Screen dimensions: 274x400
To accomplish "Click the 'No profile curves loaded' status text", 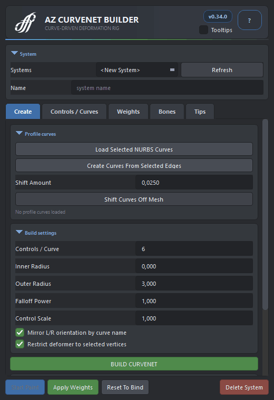I will (41, 212).
